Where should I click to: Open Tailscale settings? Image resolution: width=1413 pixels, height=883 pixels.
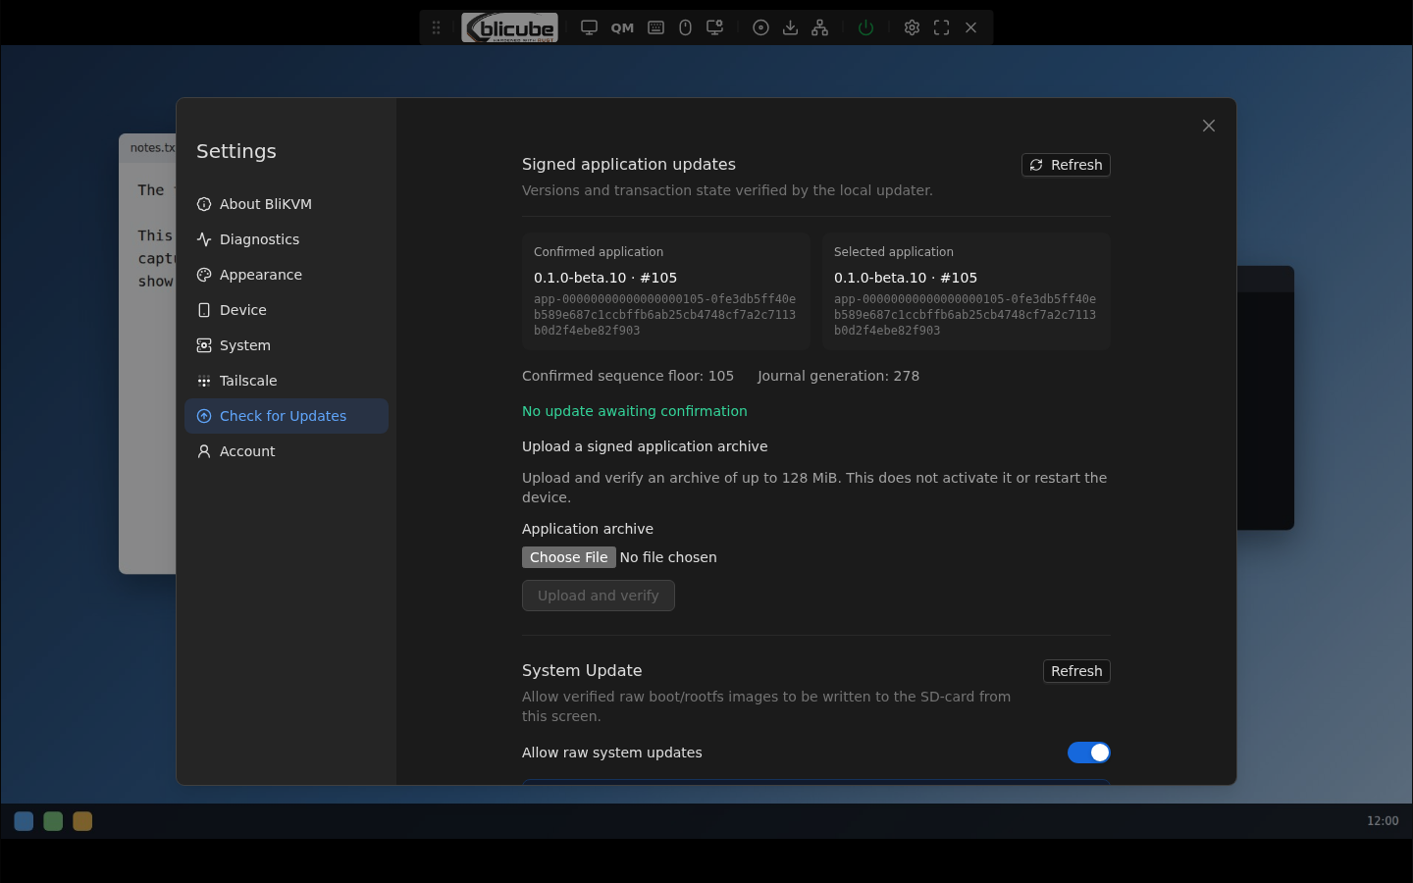point(287,381)
